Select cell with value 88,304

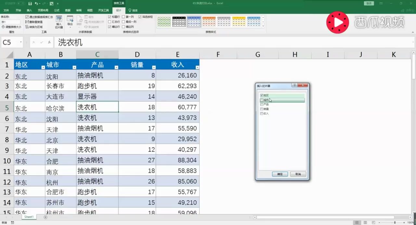coord(177,160)
